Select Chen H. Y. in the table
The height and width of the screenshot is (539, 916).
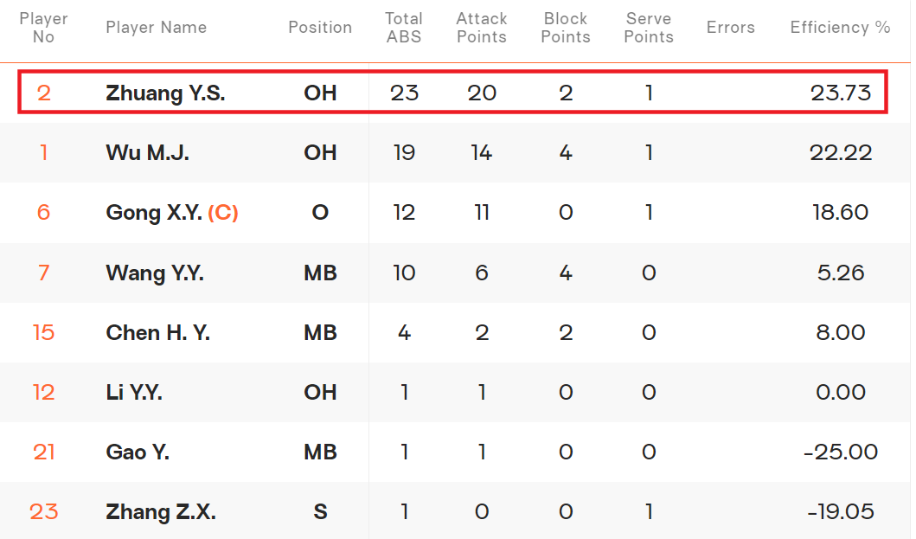pyautogui.click(x=157, y=333)
